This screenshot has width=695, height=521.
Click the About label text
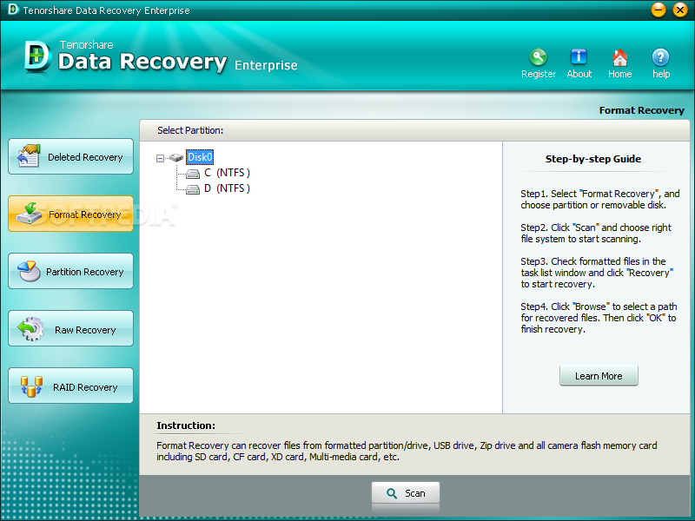coord(579,74)
